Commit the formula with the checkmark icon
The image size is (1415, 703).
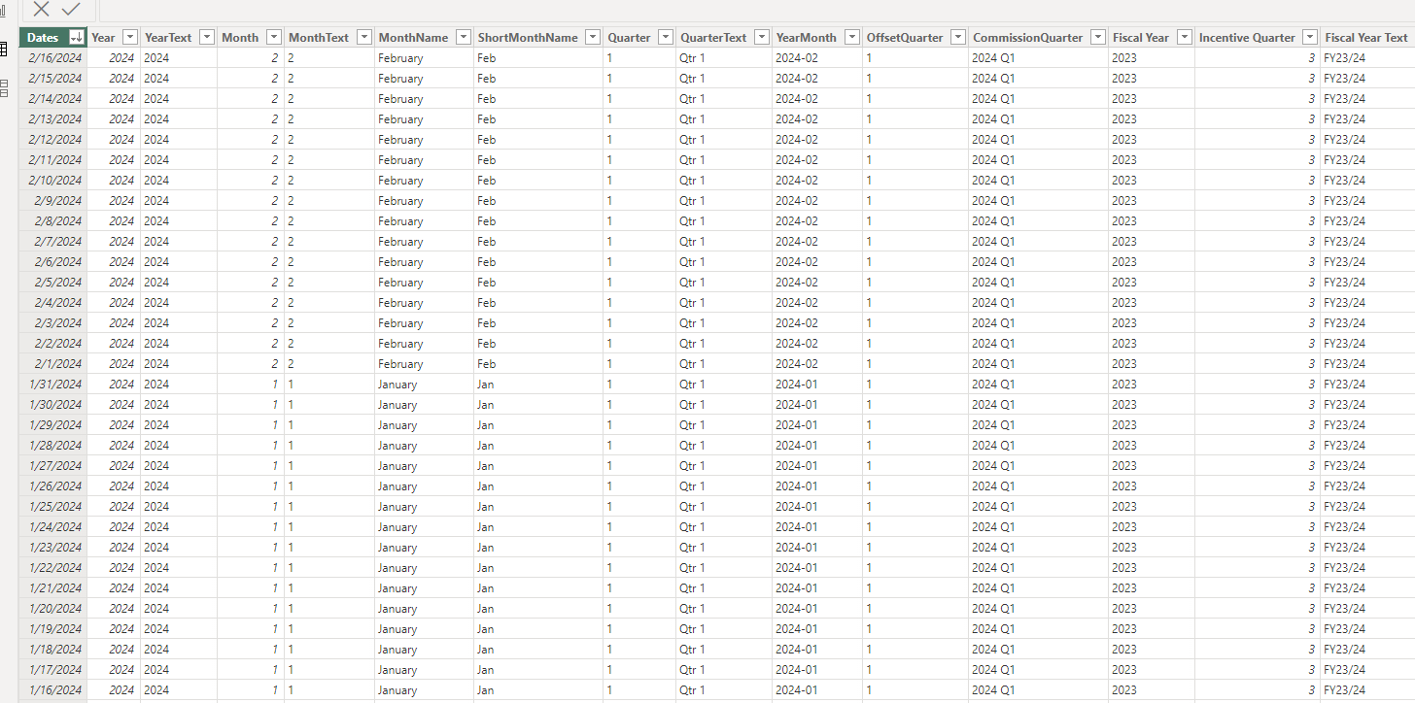point(71,9)
